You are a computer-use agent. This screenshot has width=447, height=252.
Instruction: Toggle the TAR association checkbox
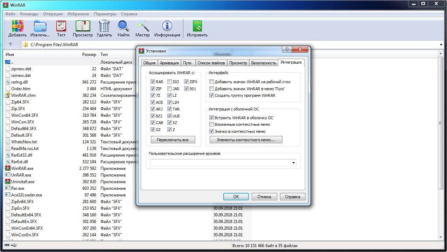[169, 109]
